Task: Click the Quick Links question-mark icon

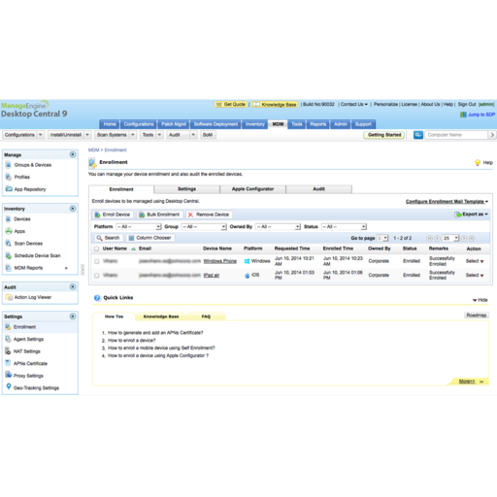Action: (x=97, y=298)
